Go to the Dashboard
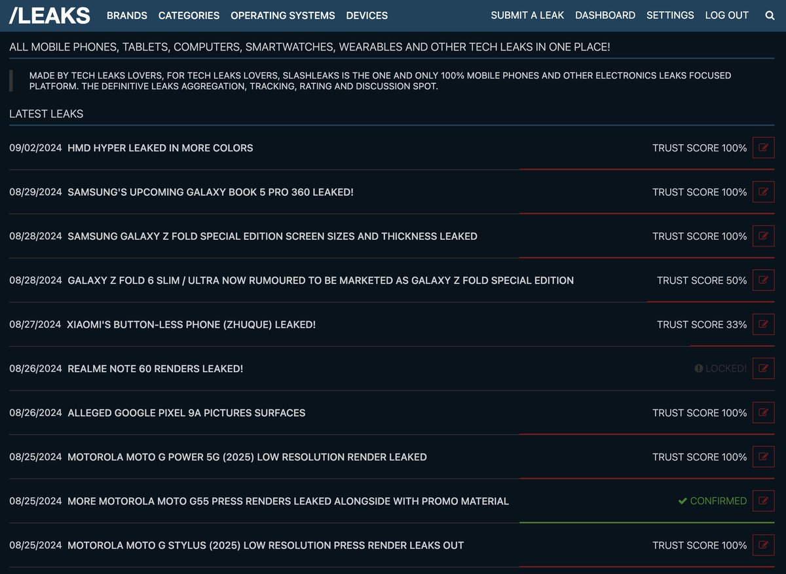Screen dimensions: 786x574 [x=605, y=15]
